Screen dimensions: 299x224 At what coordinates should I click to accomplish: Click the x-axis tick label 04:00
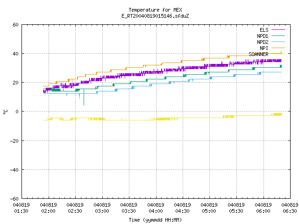pyautogui.click(x=156, y=211)
